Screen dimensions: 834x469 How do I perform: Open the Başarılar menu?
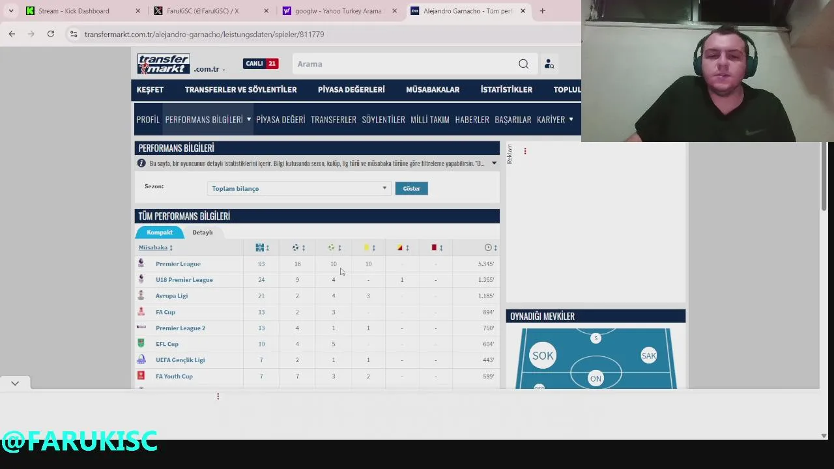(x=513, y=119)
